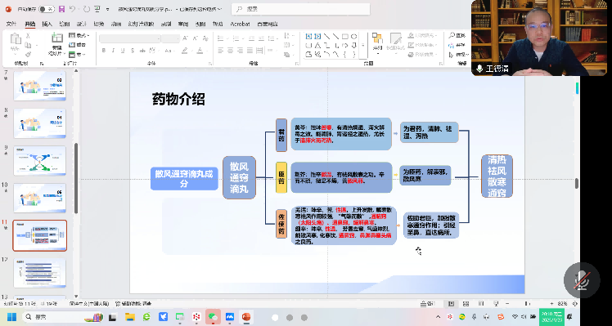Viewport: 612px width, 326px height.
Task: Expand the shapes gallery more arrow
Action: (x=363, y=46)
